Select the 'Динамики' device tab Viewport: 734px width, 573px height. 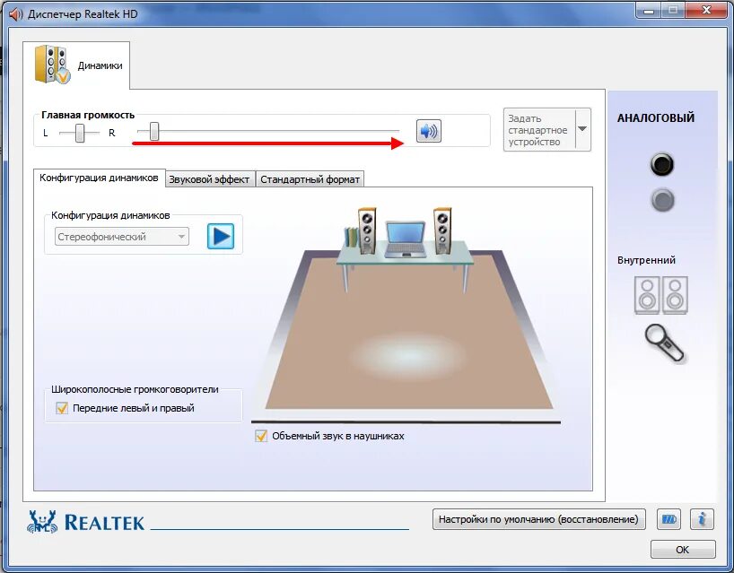[76, 65]
